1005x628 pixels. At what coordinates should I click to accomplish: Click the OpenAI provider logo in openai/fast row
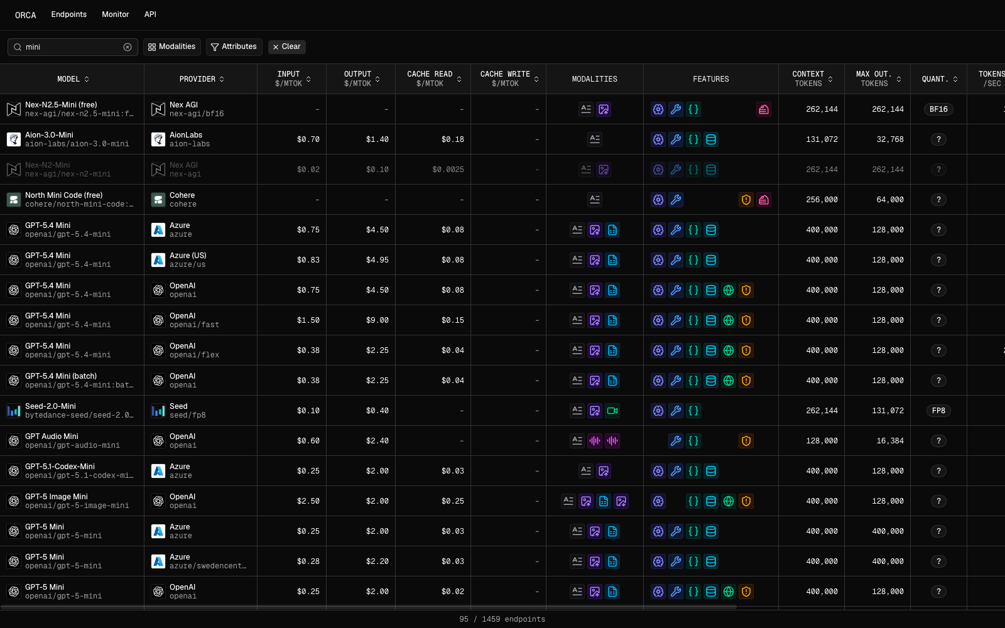(158, 320)
